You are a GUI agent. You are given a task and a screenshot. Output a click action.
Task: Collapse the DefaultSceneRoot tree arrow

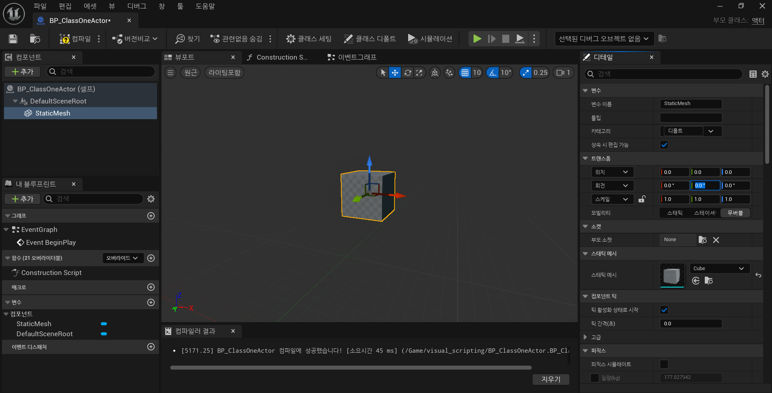(x=15, y=101)
